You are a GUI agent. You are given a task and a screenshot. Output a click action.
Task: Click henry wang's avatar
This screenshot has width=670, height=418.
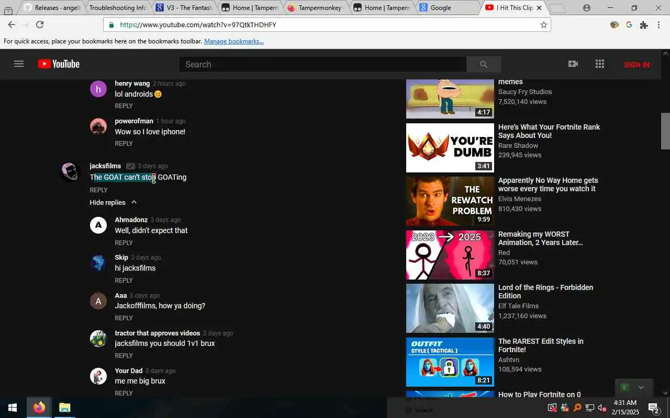click(98, 89)
